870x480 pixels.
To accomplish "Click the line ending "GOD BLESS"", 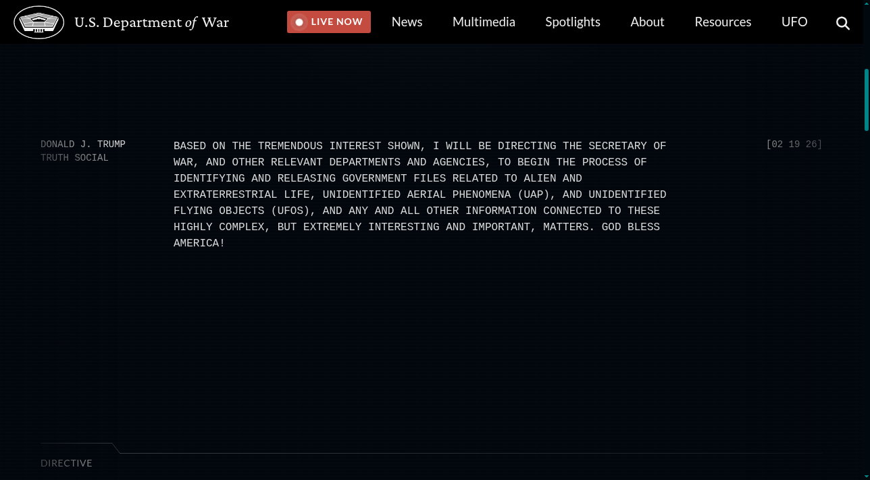I will (x=417, y=227).
